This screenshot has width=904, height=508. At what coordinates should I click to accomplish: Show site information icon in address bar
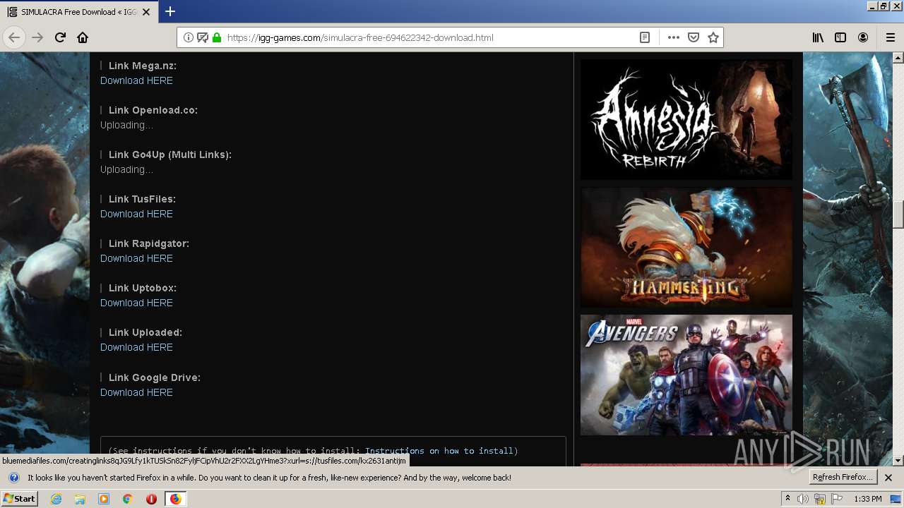coord(189,37)
